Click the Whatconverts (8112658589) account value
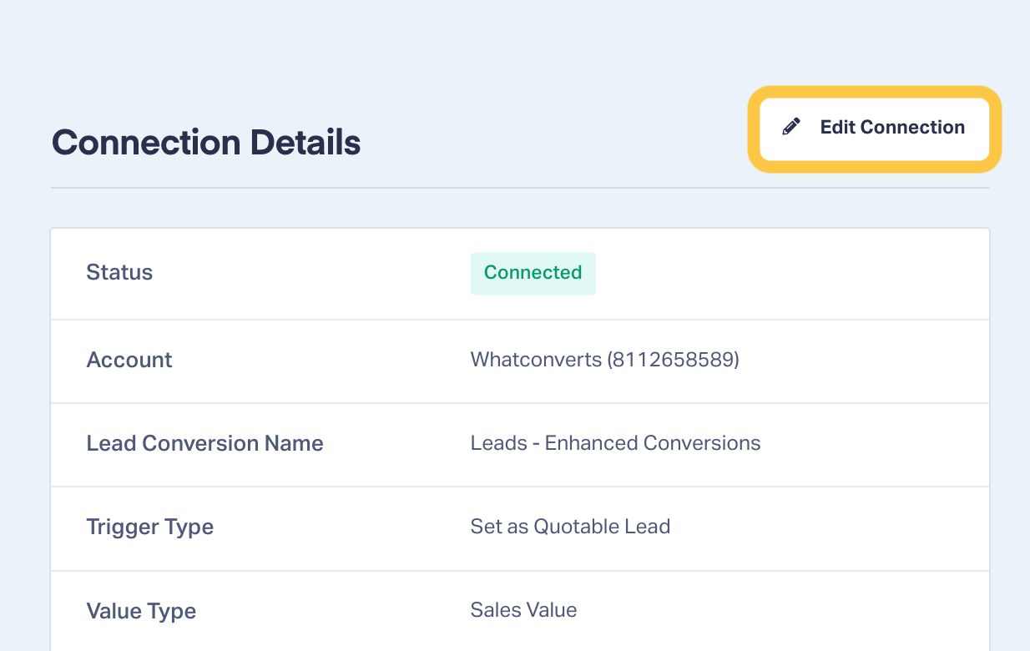1030x651 pixels. click(x=604, y=360)
